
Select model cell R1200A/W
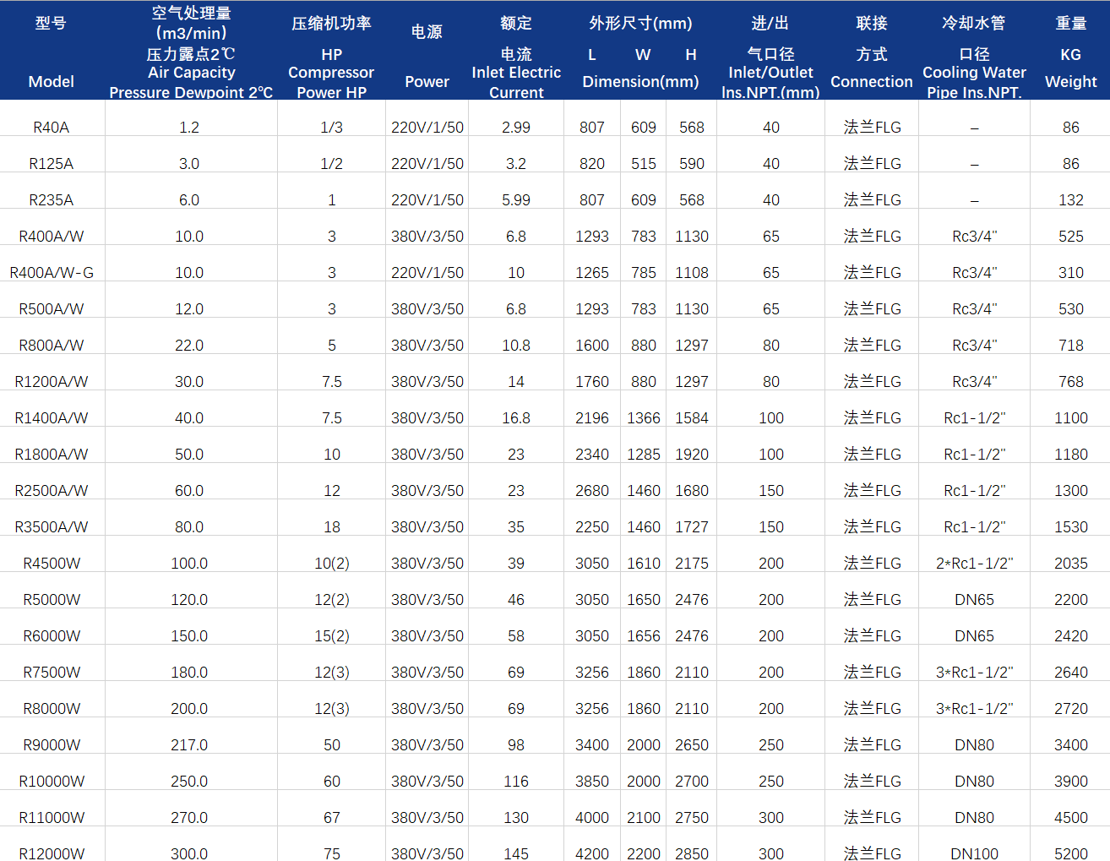pyautogui.click(x=51, y=382)
